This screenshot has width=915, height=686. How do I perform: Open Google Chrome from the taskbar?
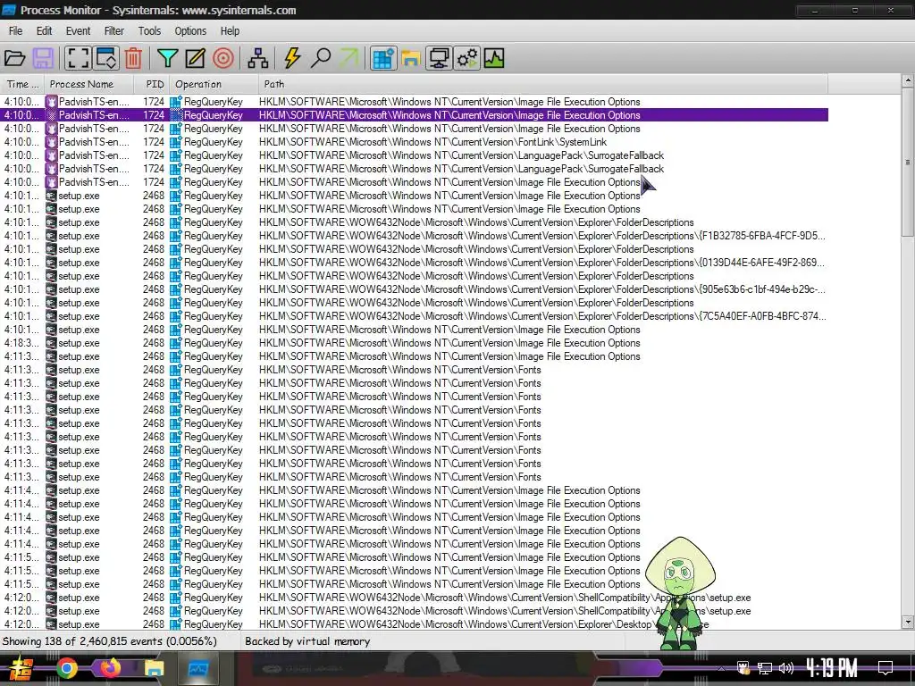(67, 668)
